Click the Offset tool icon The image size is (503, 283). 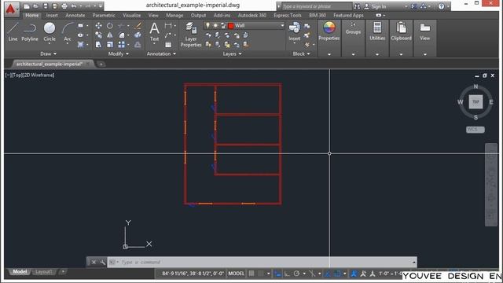tap(138, 45)
